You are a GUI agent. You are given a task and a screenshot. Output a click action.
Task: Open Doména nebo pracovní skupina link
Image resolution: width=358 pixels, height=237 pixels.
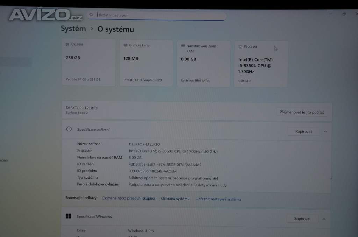click(129, 199)
